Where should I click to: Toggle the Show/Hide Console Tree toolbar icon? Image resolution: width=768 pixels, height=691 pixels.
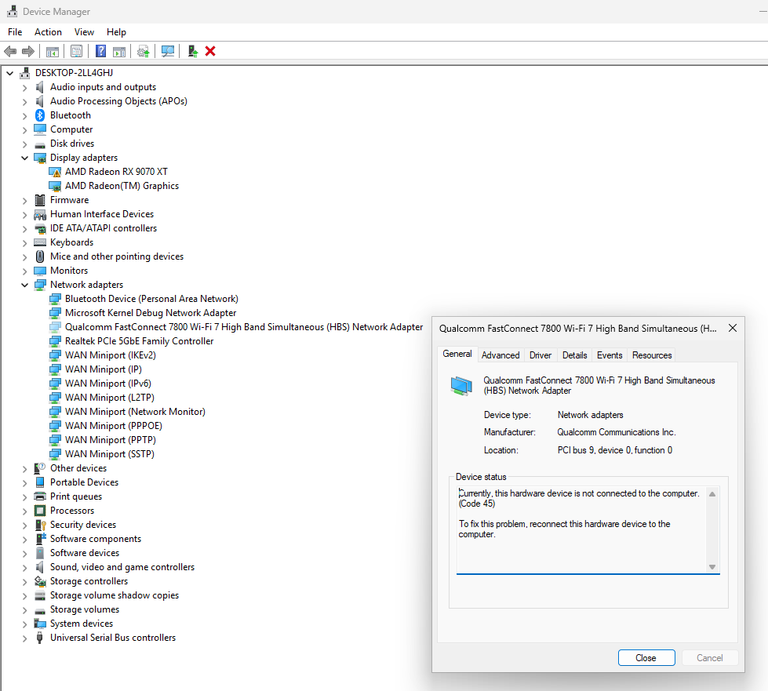click(x=53, y=51)
